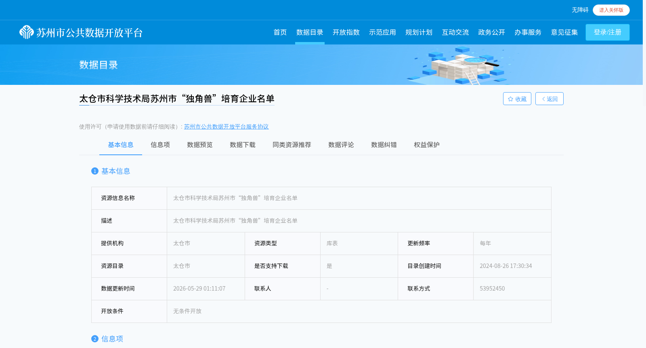Click the 无条件开放 value

pyautogui.click(x=187, y=311)
